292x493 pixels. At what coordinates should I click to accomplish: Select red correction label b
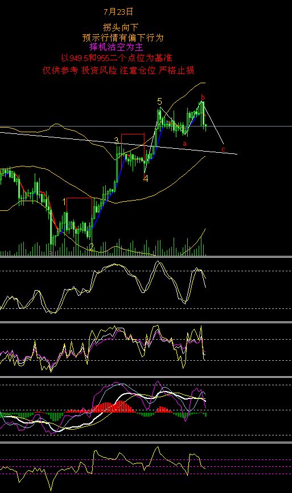(203, 97)
